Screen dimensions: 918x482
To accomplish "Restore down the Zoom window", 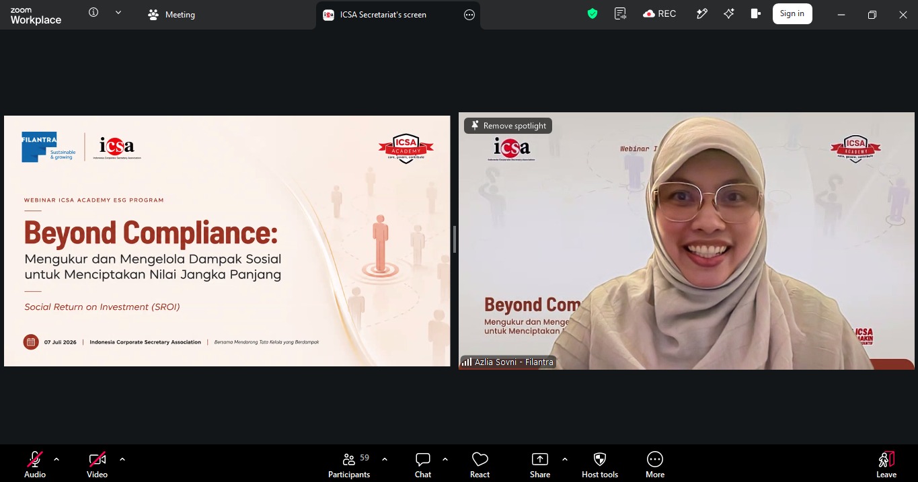I will pos(872,15).
